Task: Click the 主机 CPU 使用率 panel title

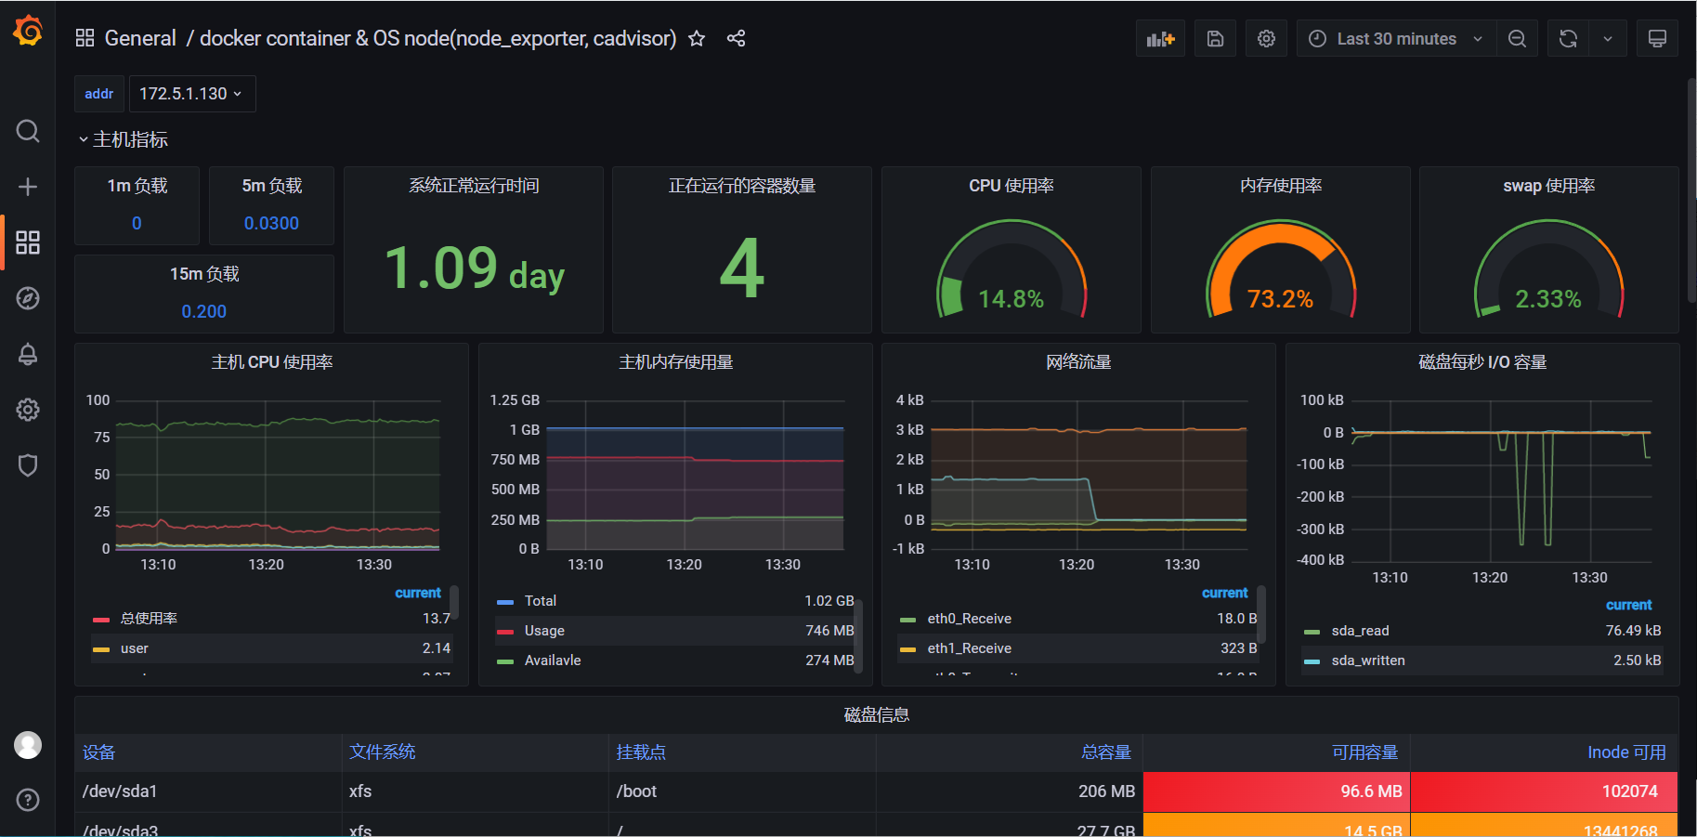Action: (271, 362)
